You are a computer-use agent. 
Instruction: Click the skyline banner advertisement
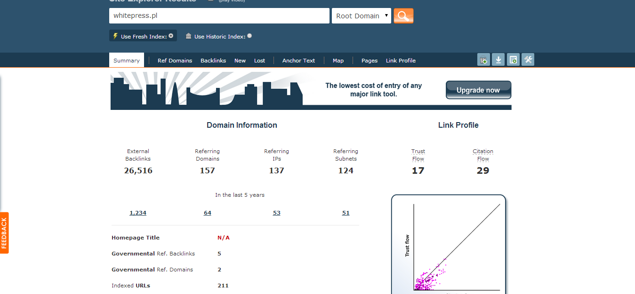(x=311, y=91)
